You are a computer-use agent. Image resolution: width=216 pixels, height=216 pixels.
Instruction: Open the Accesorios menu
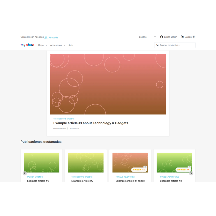click(x=56, y=45)
